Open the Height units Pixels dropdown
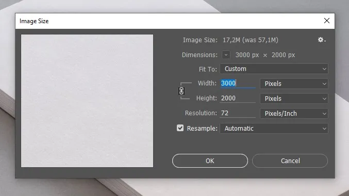349x196 pixels. click(294, 99)
